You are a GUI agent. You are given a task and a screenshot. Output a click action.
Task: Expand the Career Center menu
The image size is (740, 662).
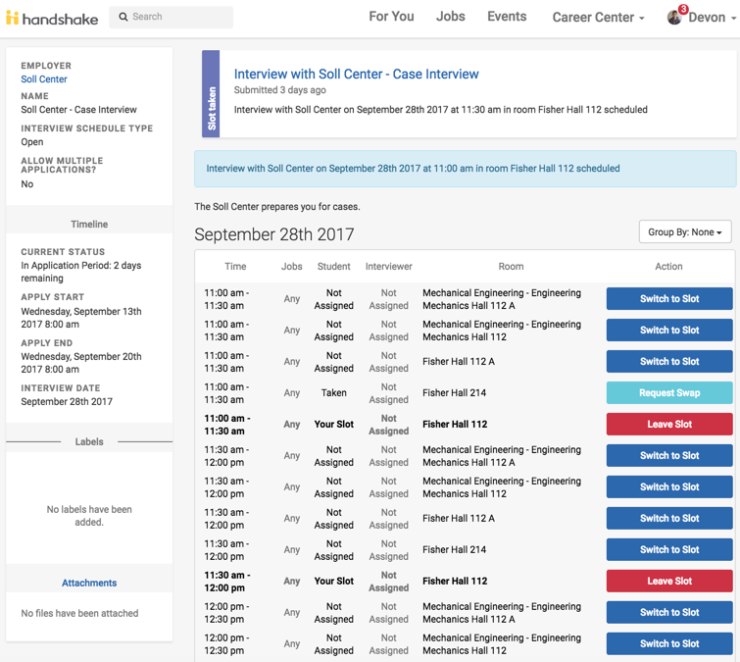coord(598,18)
